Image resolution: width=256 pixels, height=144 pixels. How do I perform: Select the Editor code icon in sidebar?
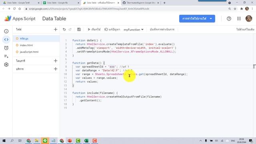point(6,40)
